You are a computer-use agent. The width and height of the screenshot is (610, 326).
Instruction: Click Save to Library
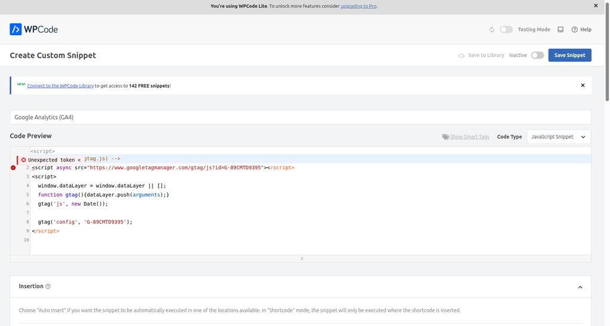click(x=486, y=55)
